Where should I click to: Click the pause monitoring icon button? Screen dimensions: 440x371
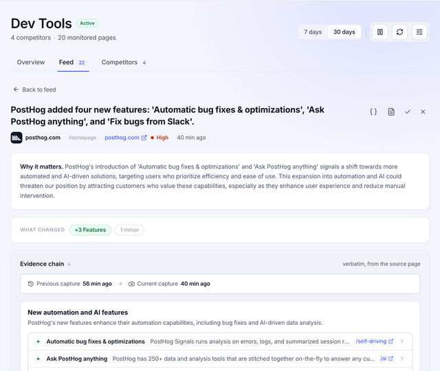tap(380, 32)
